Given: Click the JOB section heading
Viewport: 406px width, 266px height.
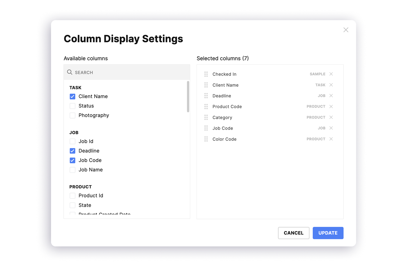Looking at the screenshot, I should pyautogui.click(x=74, y=133).
